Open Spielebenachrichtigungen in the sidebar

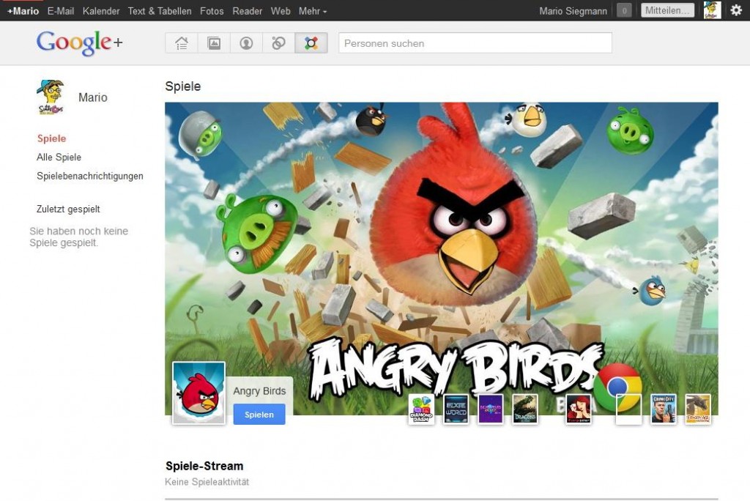click(89, 176)
